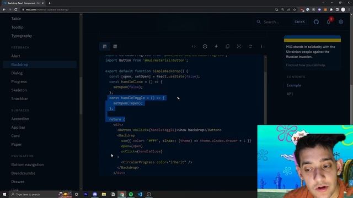Open Cortana circle on taskbar
Screen dimensions: 353x198
tap(76, 194)
